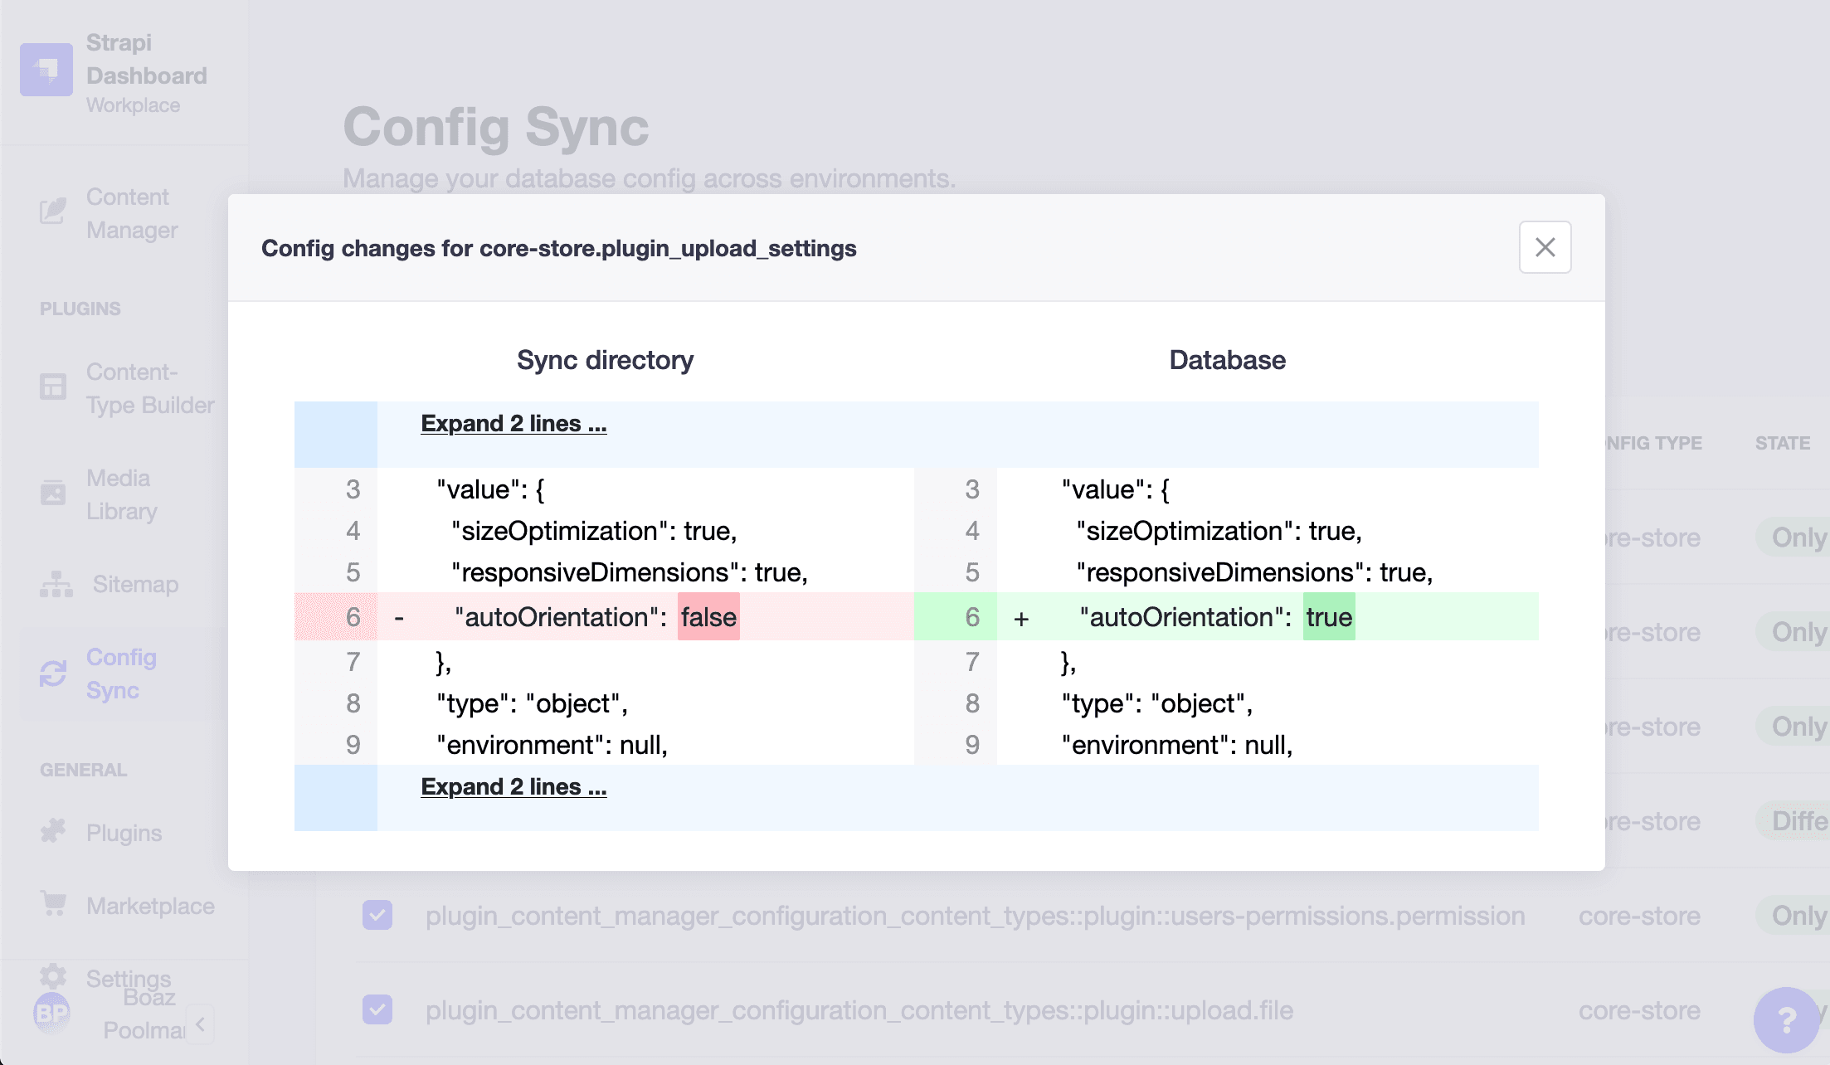The height and width of the screenshot is (1065, 1830).
Task: Toggle the users-permissions.permission checkbox
Action: (x=377, y=916)
